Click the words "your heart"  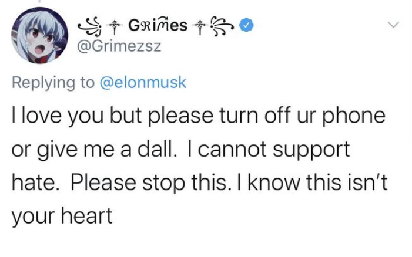point(62,216)
